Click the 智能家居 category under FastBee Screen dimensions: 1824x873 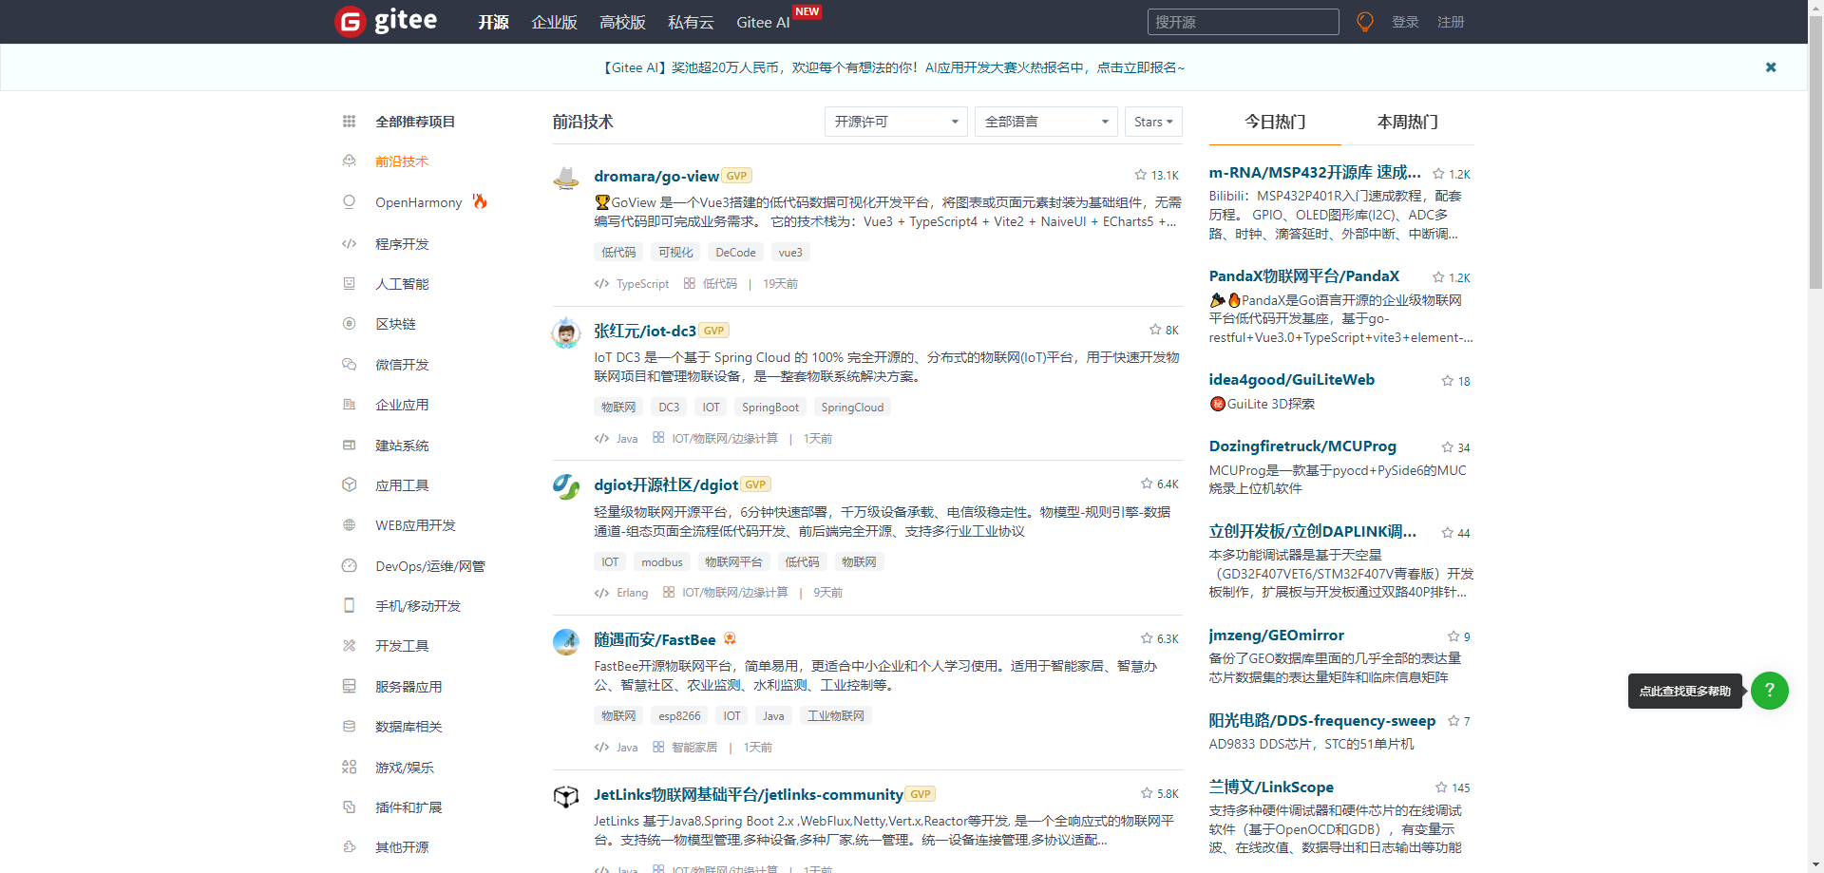[x=694, y=747]
